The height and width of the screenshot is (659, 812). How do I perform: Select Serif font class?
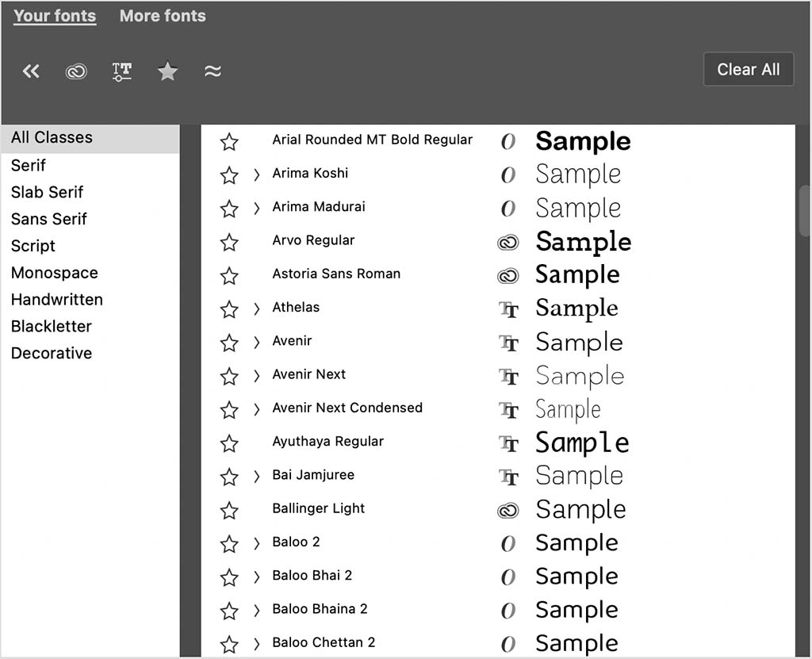click(29, 165)
